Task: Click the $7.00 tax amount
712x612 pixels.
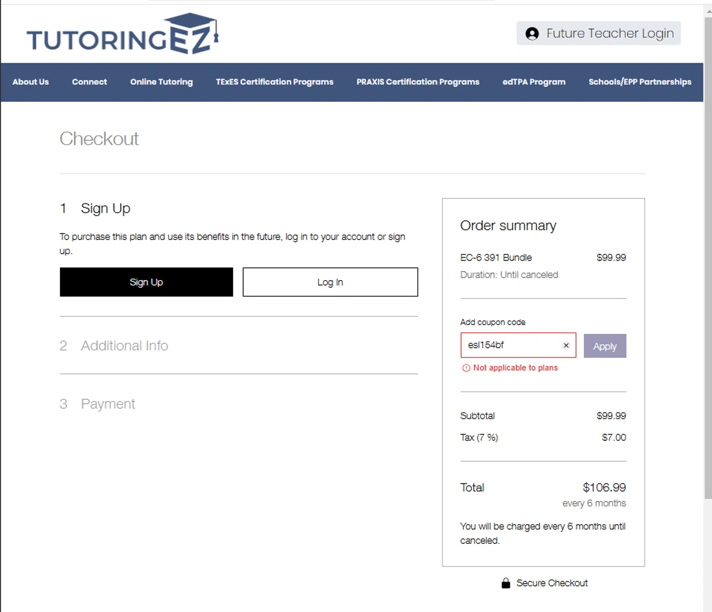Action: (x=614, y=437)
